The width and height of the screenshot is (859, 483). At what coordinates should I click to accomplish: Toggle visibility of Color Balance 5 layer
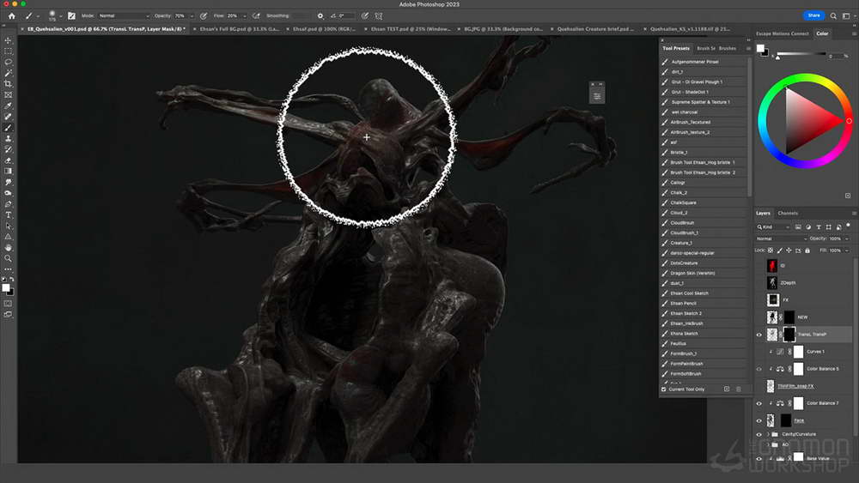coord(758,369)
